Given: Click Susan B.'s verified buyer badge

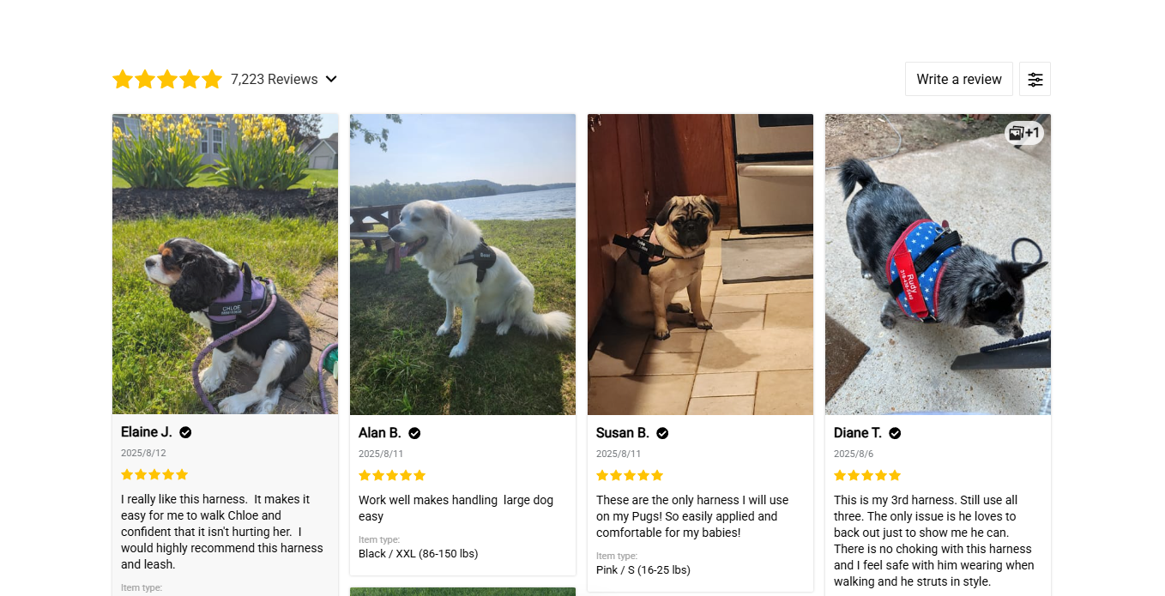Looking at the screenshot, I should pos(662,433).
